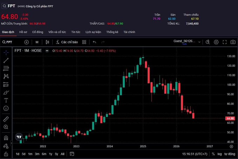Image resolution: width=238 pixels, height=159 pixels.
Task: Open the Tài chính tab
Action: [x=129, y=32]
